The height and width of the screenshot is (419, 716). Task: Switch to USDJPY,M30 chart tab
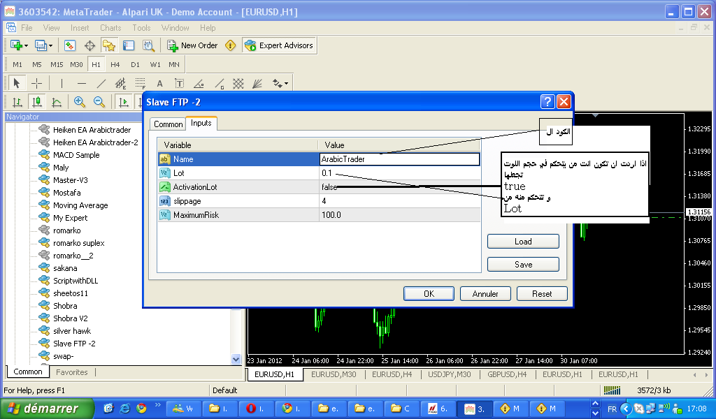[450, 374]
